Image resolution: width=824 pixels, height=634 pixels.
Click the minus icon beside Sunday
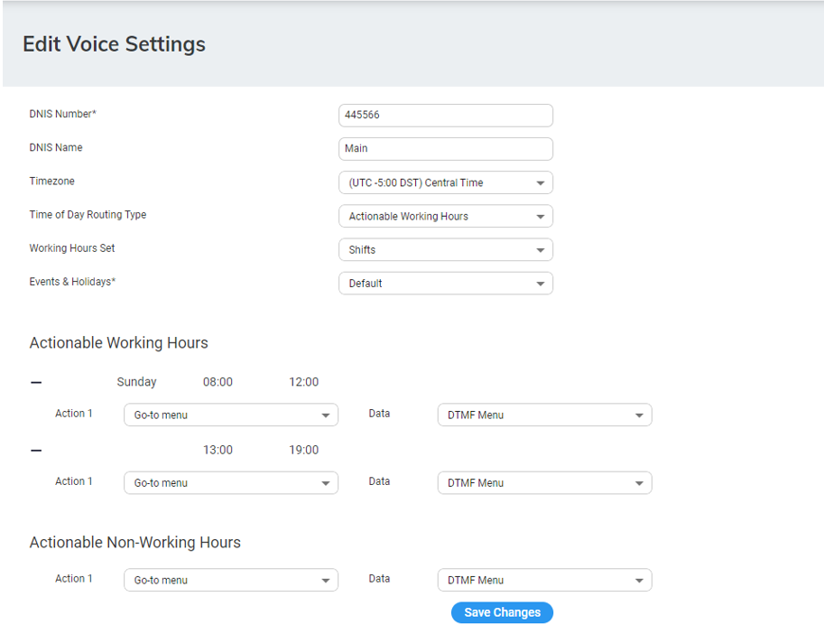point(36,383)
